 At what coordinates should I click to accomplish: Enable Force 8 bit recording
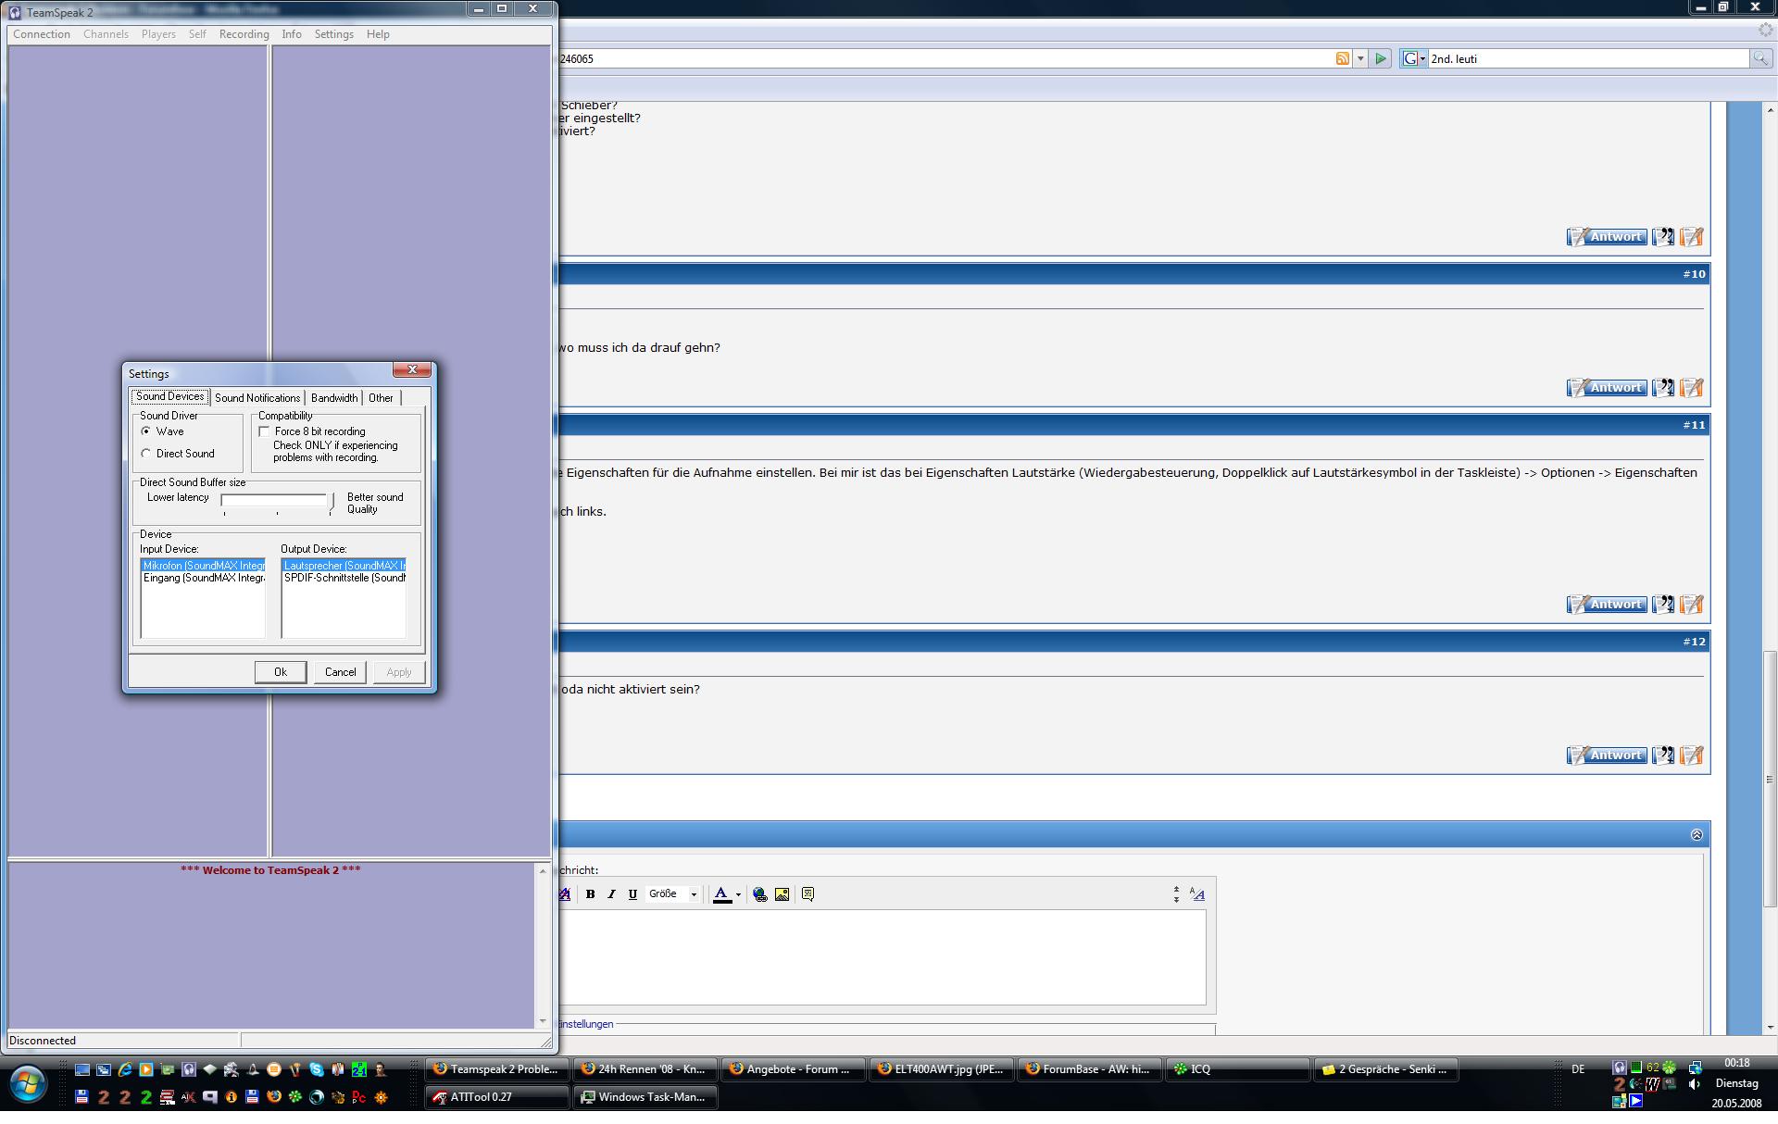pyautogui.click(x=265, y=431)
